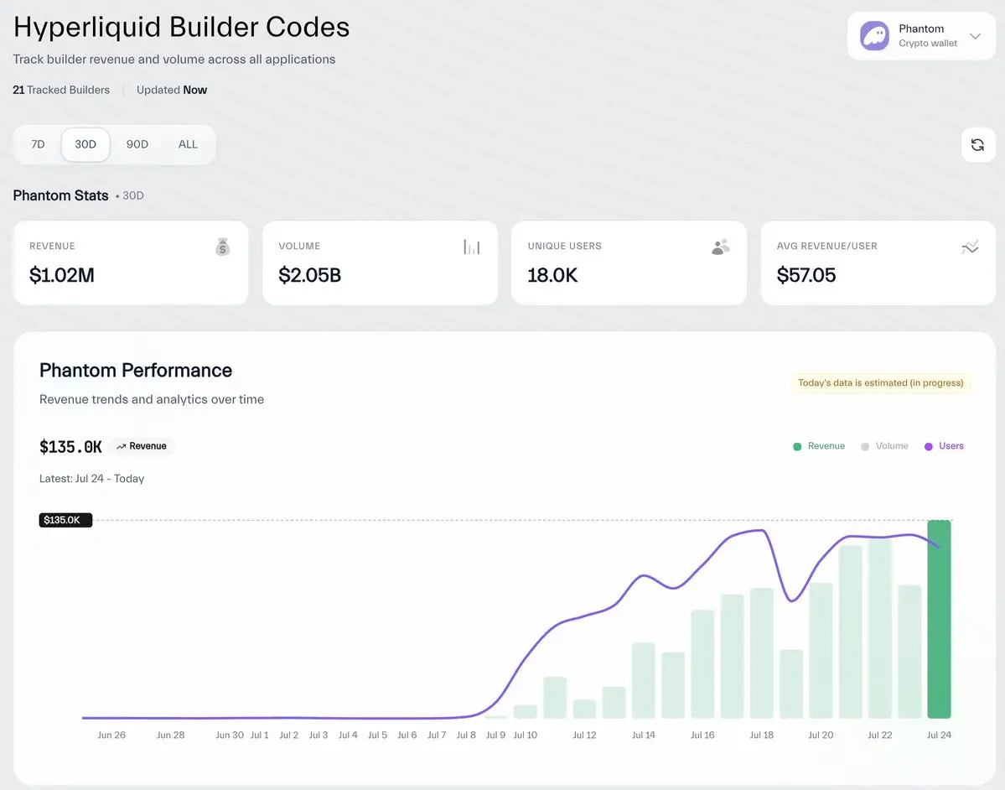Click the 'Jul 8' x-axis date label
1005x790 pixels.
(466, 735)
